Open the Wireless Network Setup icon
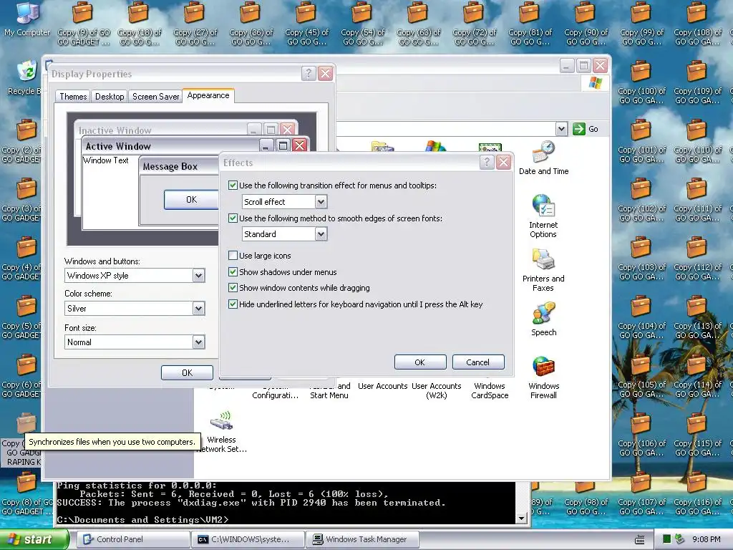 tap(222, 432)
